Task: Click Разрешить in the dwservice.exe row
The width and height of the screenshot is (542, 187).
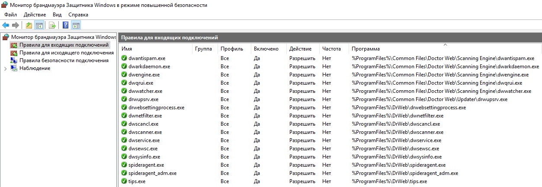Action: pos(302,140)
